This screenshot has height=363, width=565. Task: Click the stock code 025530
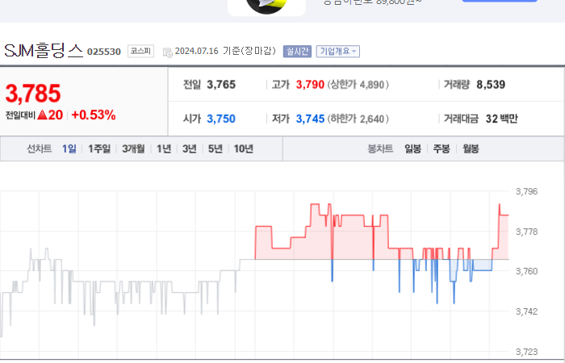click(104, 52)
